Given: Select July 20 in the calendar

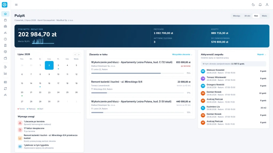Looking at the screenshot, I should (22, 92).
